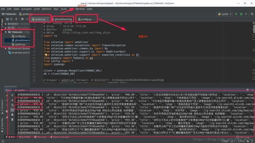Click the Down stack trace arrow

[13, 100]
